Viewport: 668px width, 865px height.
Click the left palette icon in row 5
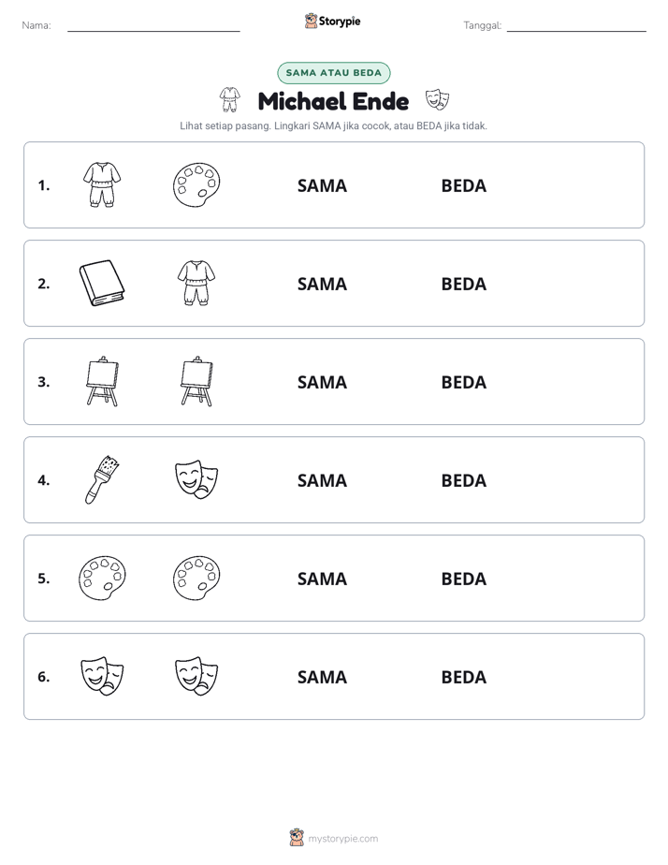(102, 578)
